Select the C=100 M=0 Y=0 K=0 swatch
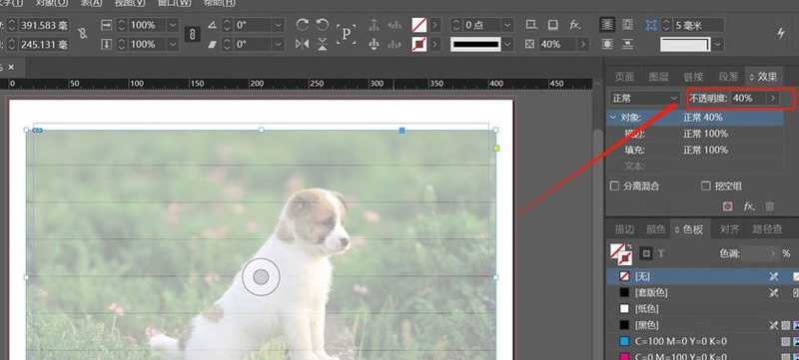799x360 pixels. (x=702, y=341)
